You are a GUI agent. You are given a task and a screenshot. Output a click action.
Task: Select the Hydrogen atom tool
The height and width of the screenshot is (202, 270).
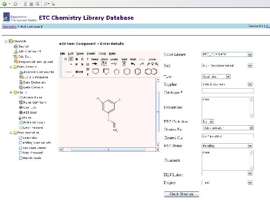pyautogui.click(x=65, y=59)
